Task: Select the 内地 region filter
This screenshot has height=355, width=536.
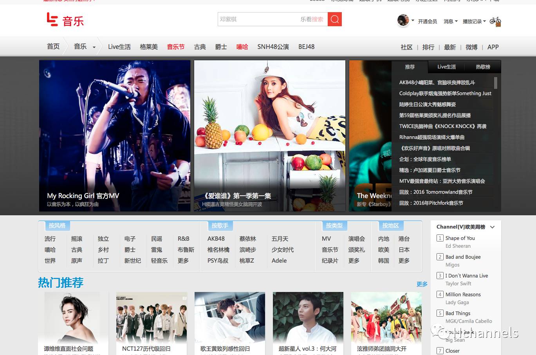Action: pos(384,239)
